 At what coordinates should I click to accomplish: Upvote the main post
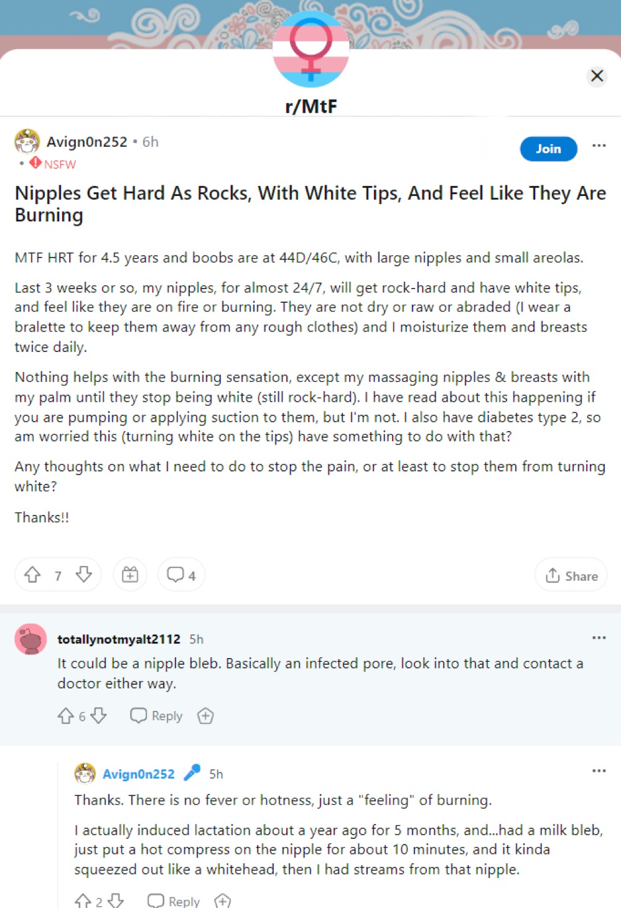click(x=32, y=575)
